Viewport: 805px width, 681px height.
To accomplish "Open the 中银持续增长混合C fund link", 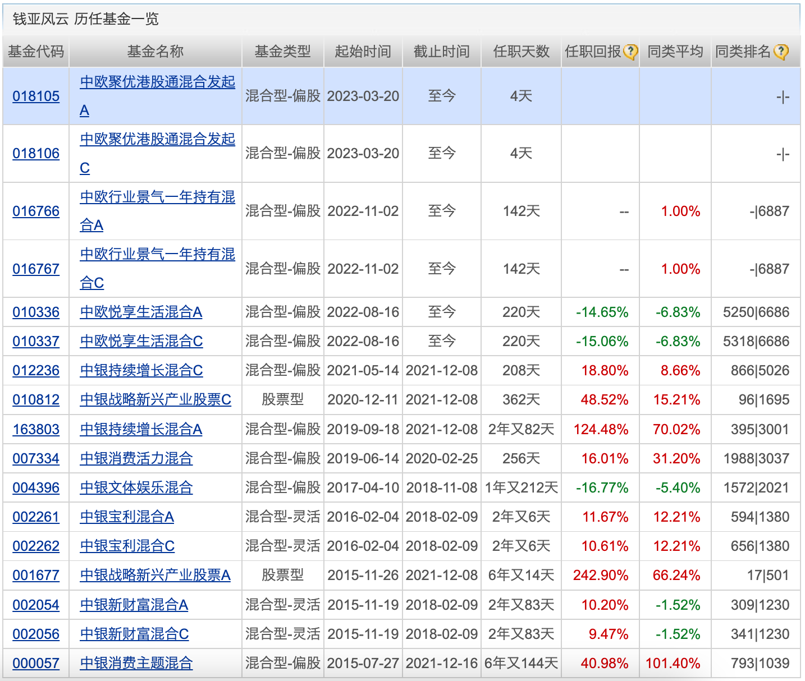I will [x=141, y=370].
